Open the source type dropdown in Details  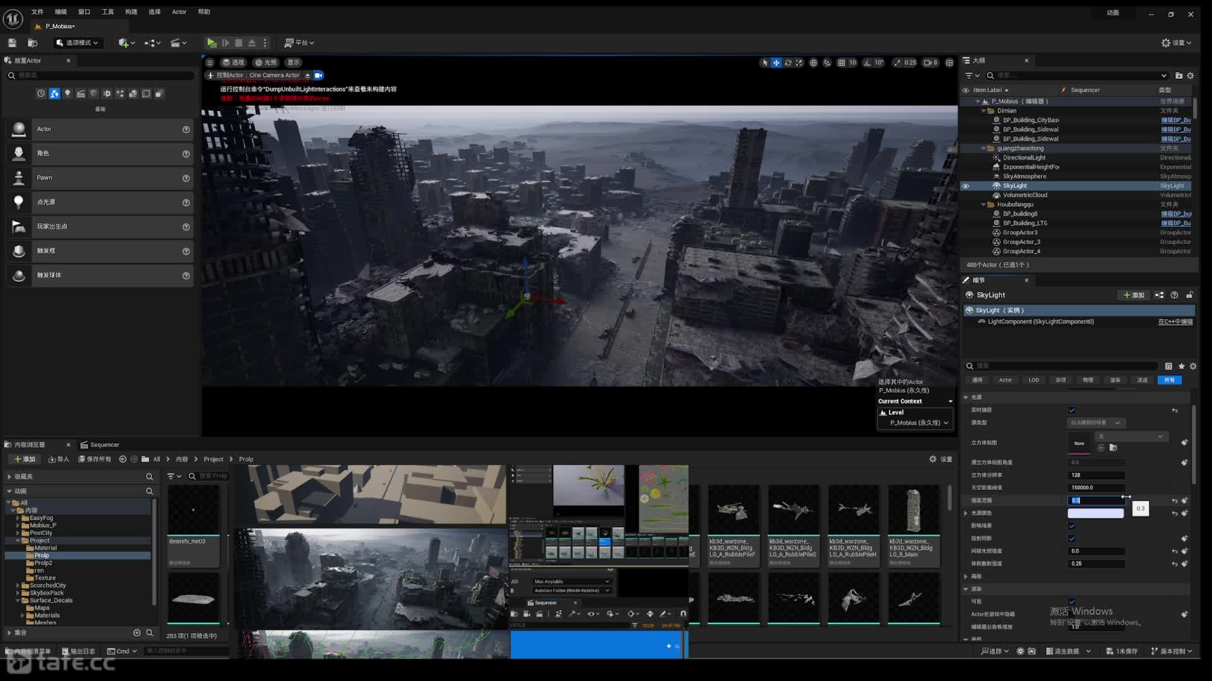tap(1096, 423)
